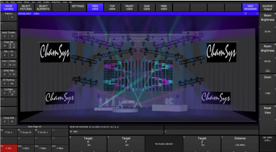The height and width of the screenshot is (152, 276).
Task: Close the Visualiser window
Action: (x=257, y=14)
